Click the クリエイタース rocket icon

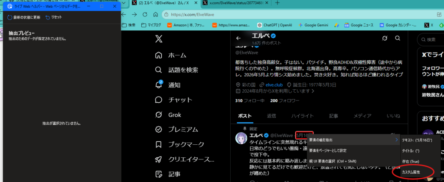click(159, 159)
